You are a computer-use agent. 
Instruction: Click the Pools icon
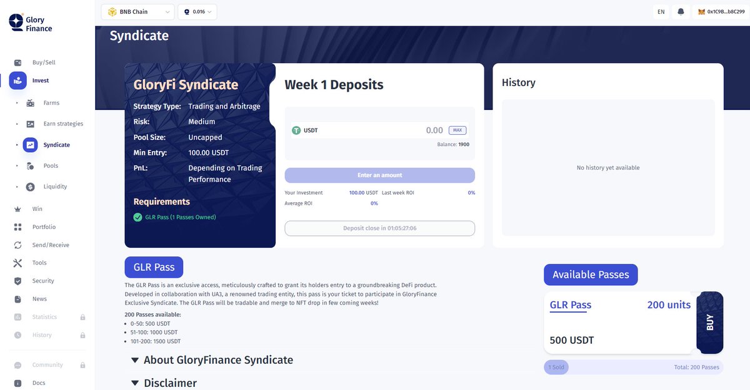point(31,166)
